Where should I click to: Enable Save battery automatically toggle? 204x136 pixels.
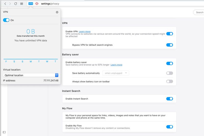point(170,73)
